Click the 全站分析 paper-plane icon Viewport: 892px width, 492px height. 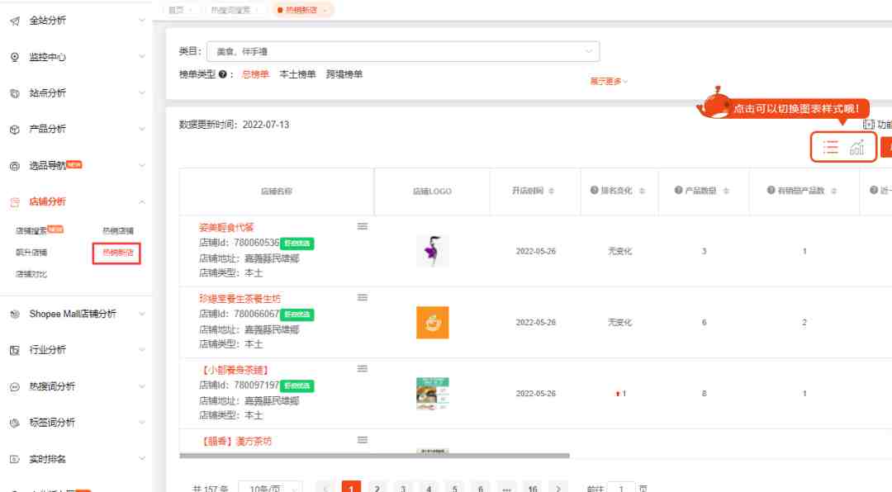pyautogui.click(x=15, y=21)
